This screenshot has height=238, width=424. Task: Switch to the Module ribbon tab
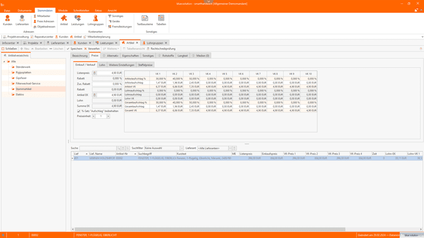point(62,11)
